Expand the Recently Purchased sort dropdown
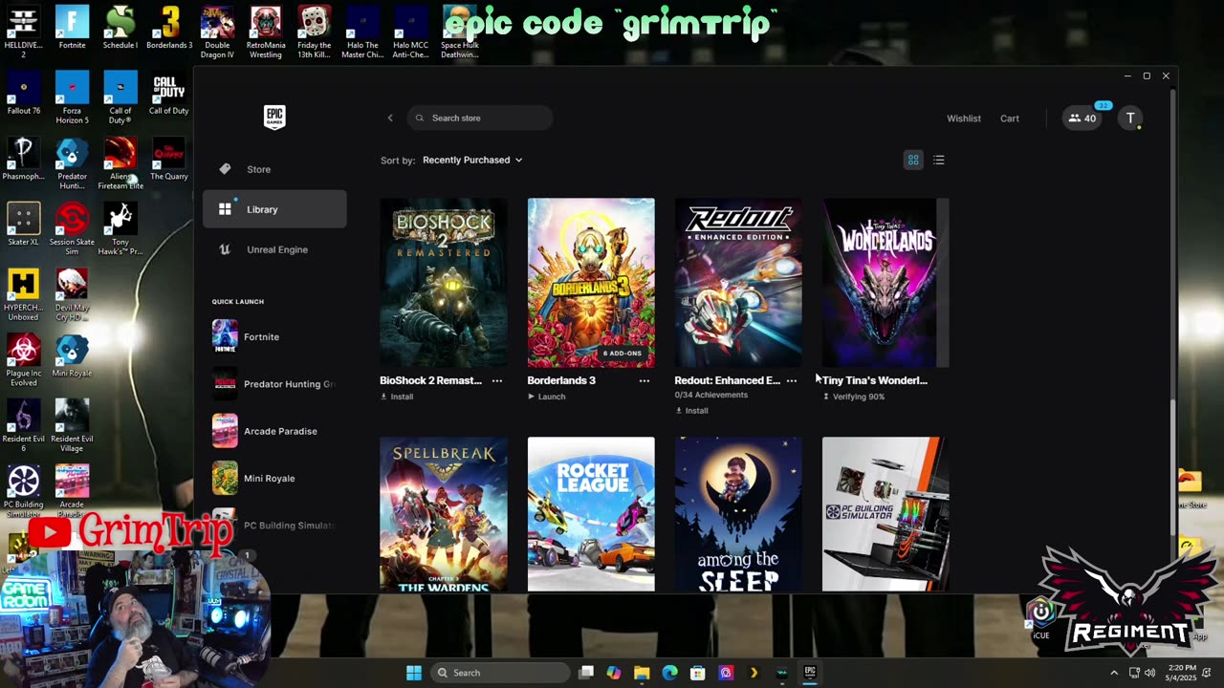 (472, 160)
